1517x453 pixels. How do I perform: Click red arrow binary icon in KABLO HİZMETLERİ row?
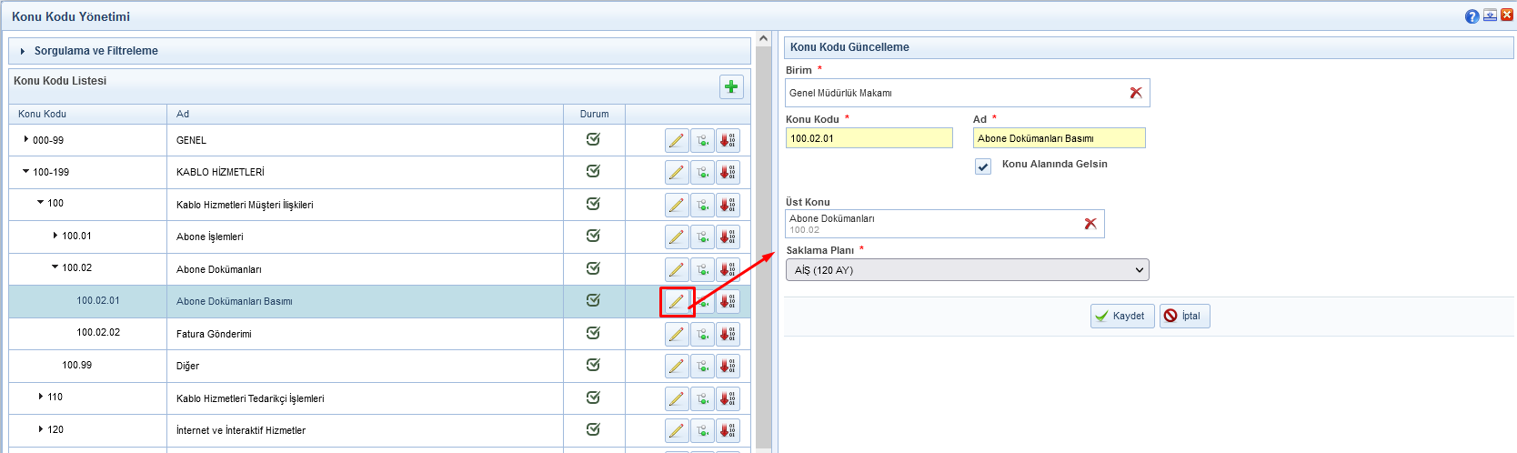728,172
